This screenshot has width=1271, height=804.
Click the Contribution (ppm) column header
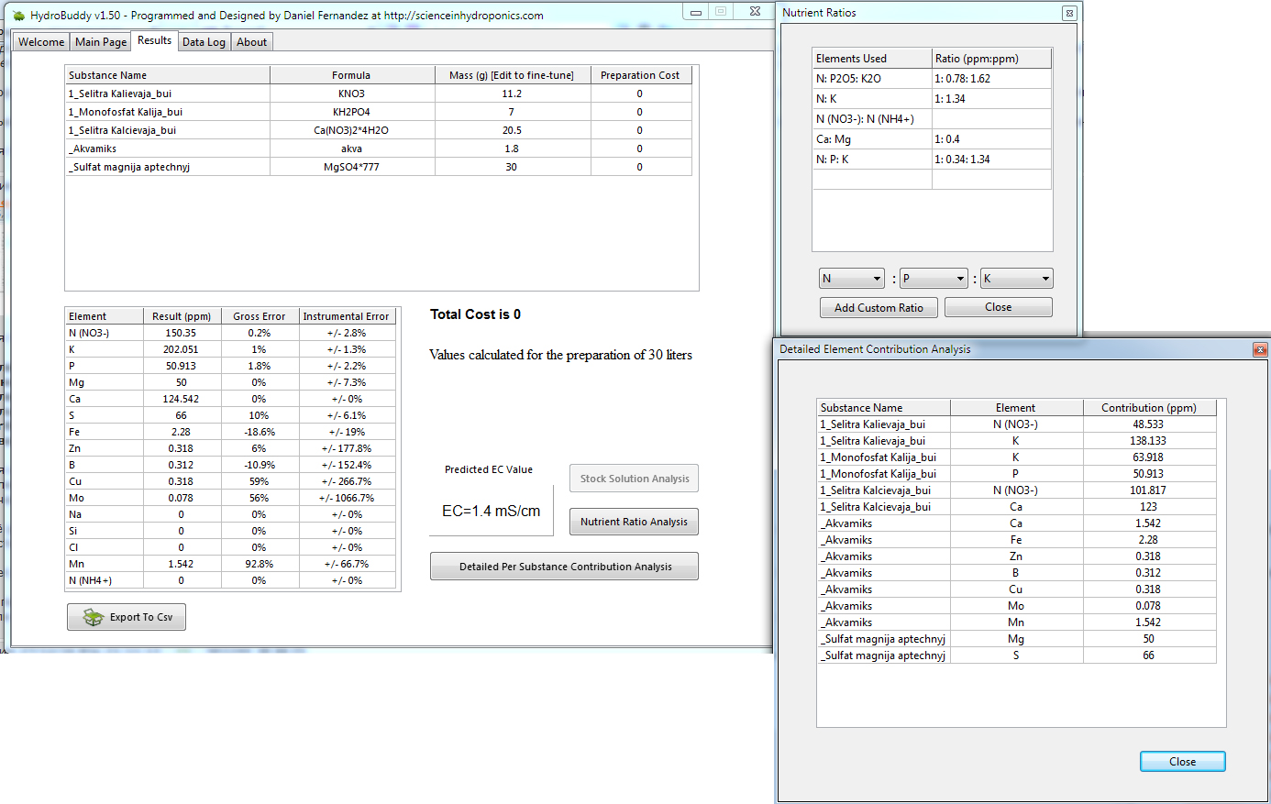pos(1149,408)
